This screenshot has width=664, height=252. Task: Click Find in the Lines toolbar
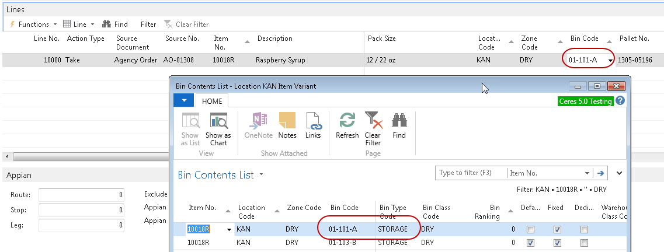pyautogui.click(x=115, y=24)
